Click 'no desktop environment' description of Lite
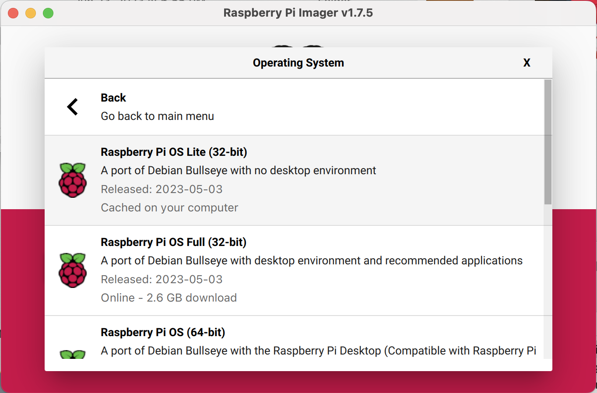The width and height of the screenshot is (597, 393). coord(239,170)
